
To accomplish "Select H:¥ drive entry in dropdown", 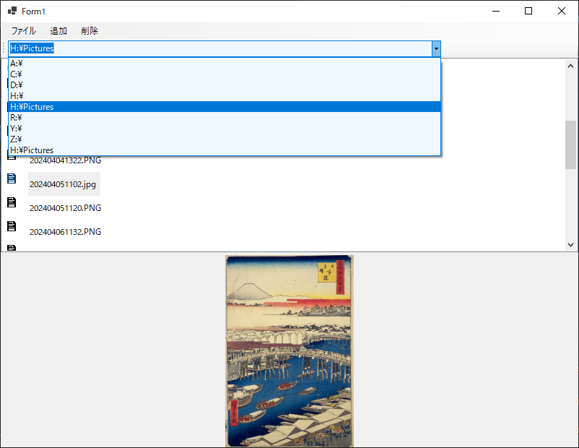I will (x=225, y=95).
